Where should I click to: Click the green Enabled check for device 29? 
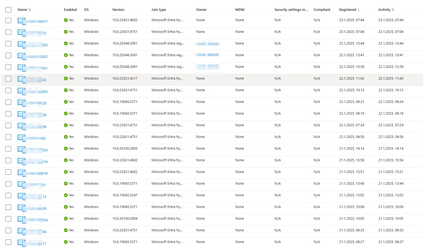click(x=66, y=102)
